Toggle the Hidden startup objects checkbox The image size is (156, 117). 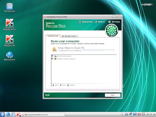coord(52,59)
